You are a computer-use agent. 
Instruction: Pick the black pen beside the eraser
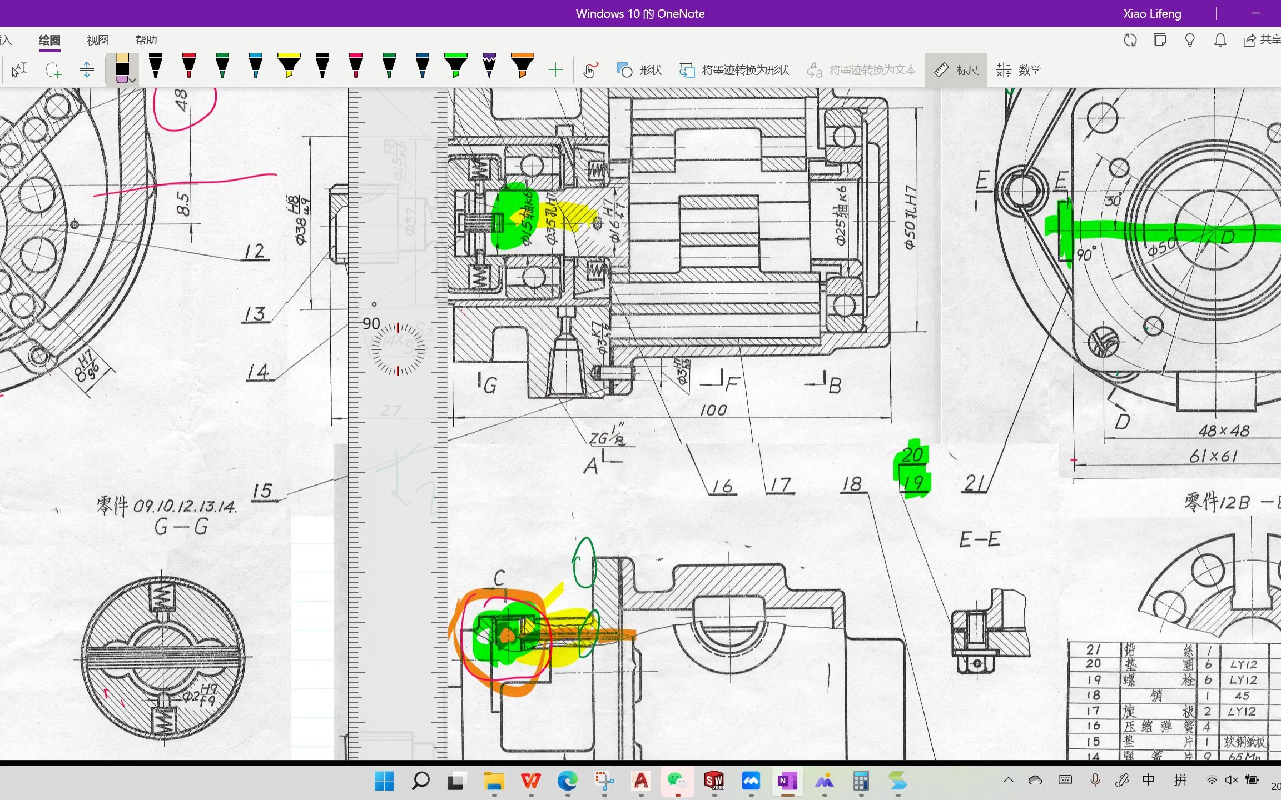point(156,66)
